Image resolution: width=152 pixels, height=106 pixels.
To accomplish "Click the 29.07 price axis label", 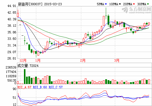I will click(x=12, y=52).
